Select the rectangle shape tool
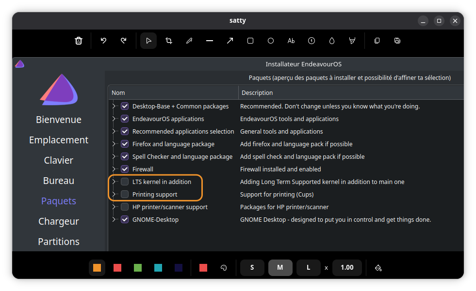 (250, 41)
